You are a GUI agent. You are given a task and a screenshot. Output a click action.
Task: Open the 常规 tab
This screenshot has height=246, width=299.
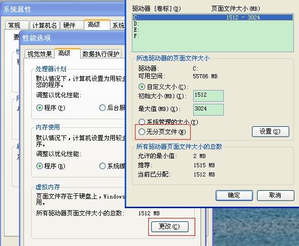tap(14, 25)
